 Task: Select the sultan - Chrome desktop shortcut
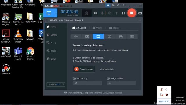click(30, 54)
